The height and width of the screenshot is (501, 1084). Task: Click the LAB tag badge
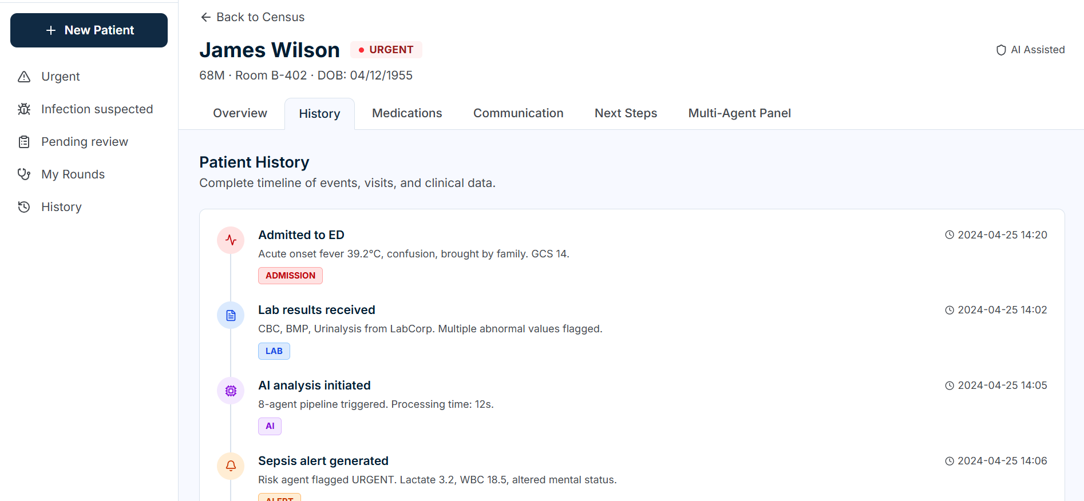coord(274,351)
